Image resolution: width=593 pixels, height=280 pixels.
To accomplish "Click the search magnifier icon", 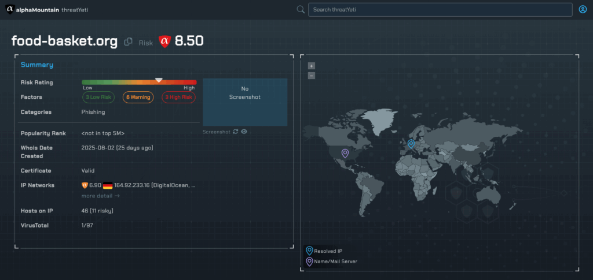I will click(301, 9).
